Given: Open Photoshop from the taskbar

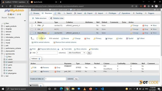Looking at the screenshot, I should pyautogui.click(x=96, y=89).
